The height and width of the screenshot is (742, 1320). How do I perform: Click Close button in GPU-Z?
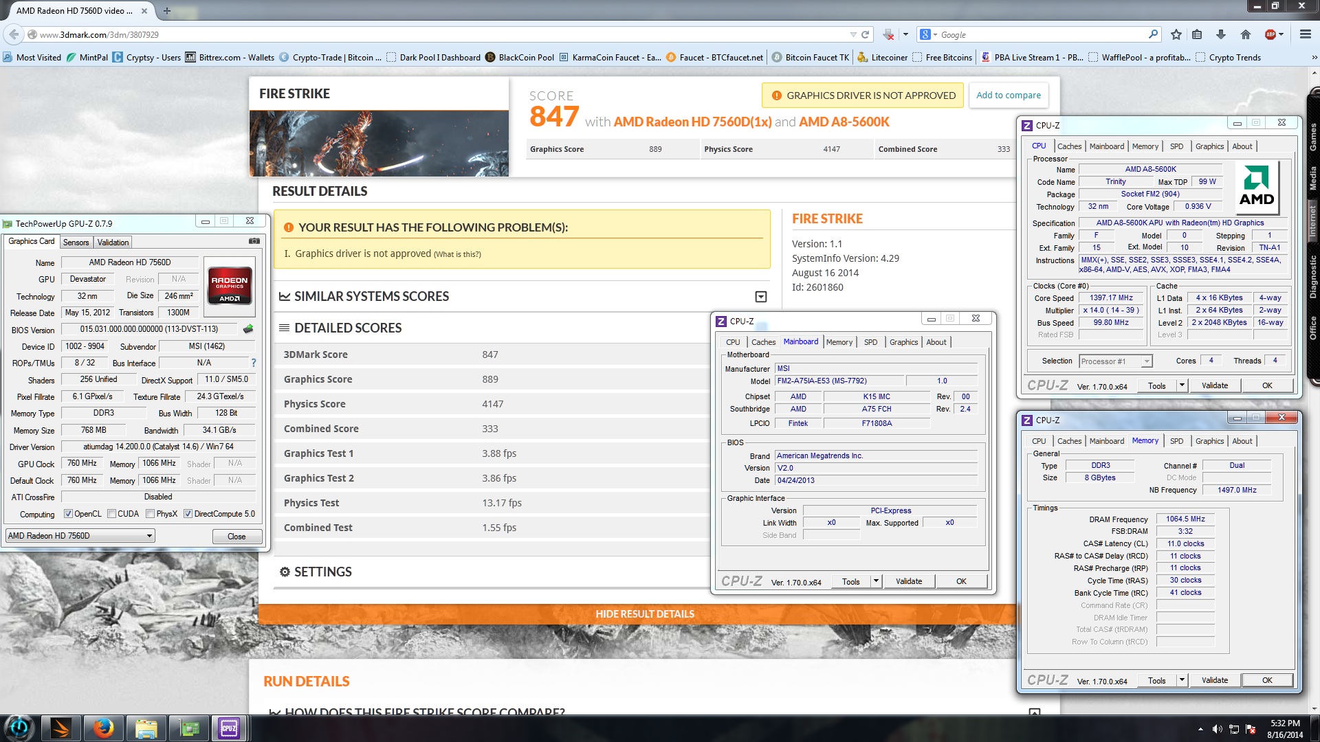tap(236, 537)
